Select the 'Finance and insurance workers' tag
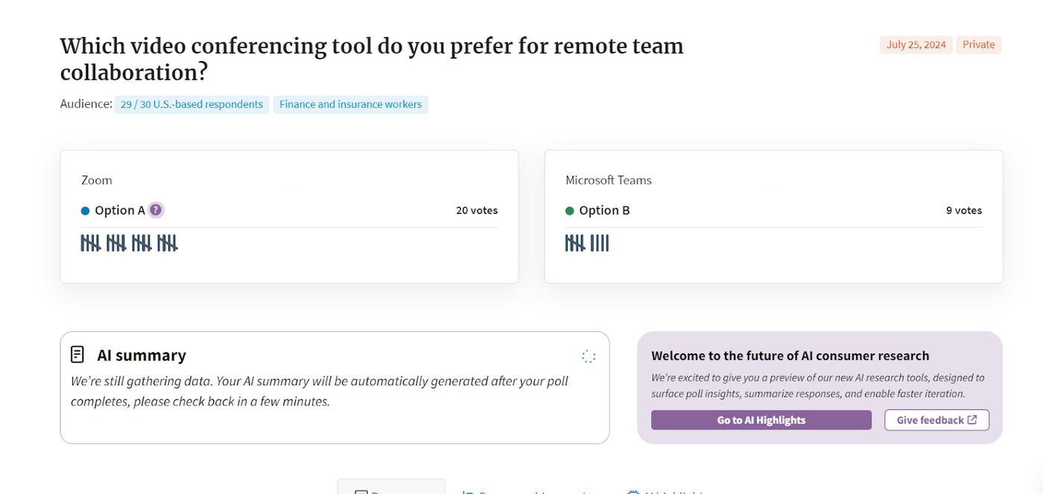The image size is (1043, 494). pyautogui.click(x=350, y=104)
